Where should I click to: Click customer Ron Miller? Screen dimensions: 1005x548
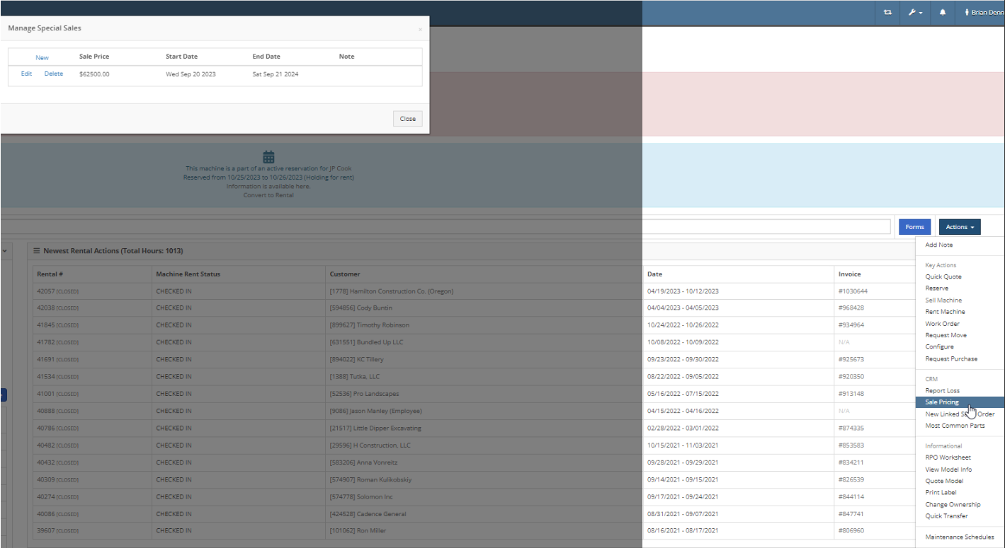(358, 530)
